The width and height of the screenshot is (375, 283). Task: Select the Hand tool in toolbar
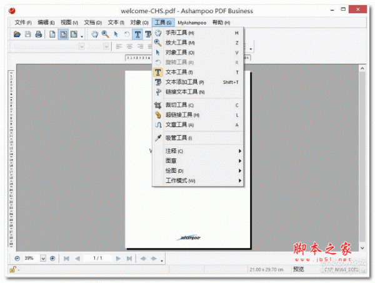95,34
